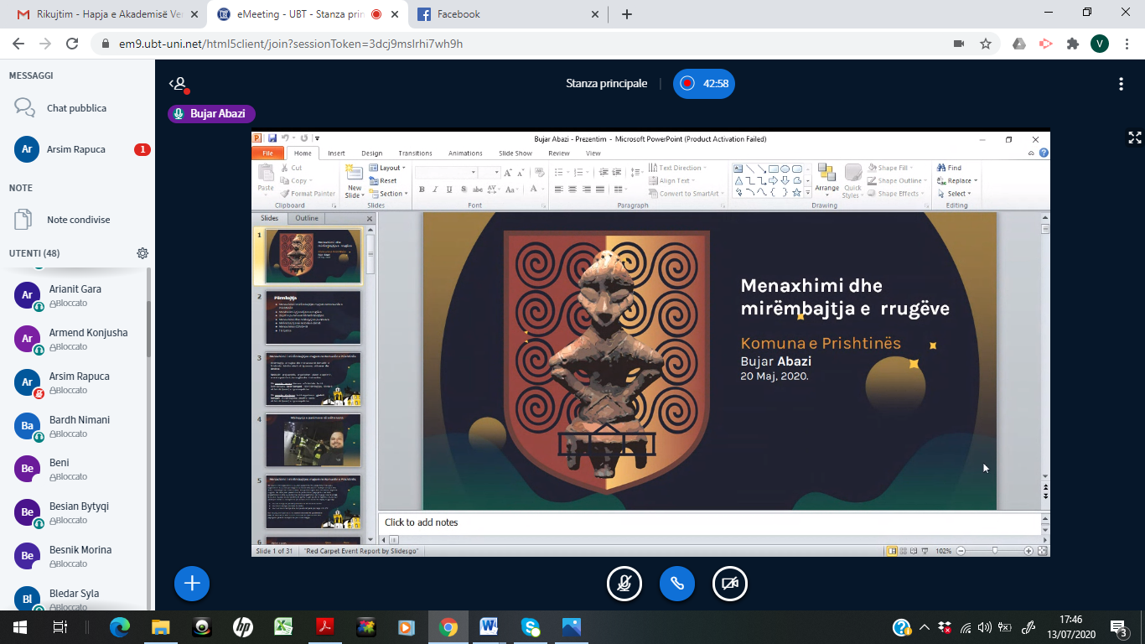Click the blue plus actions button
The image size is (1145, 644).
click(x=192, y=584)
